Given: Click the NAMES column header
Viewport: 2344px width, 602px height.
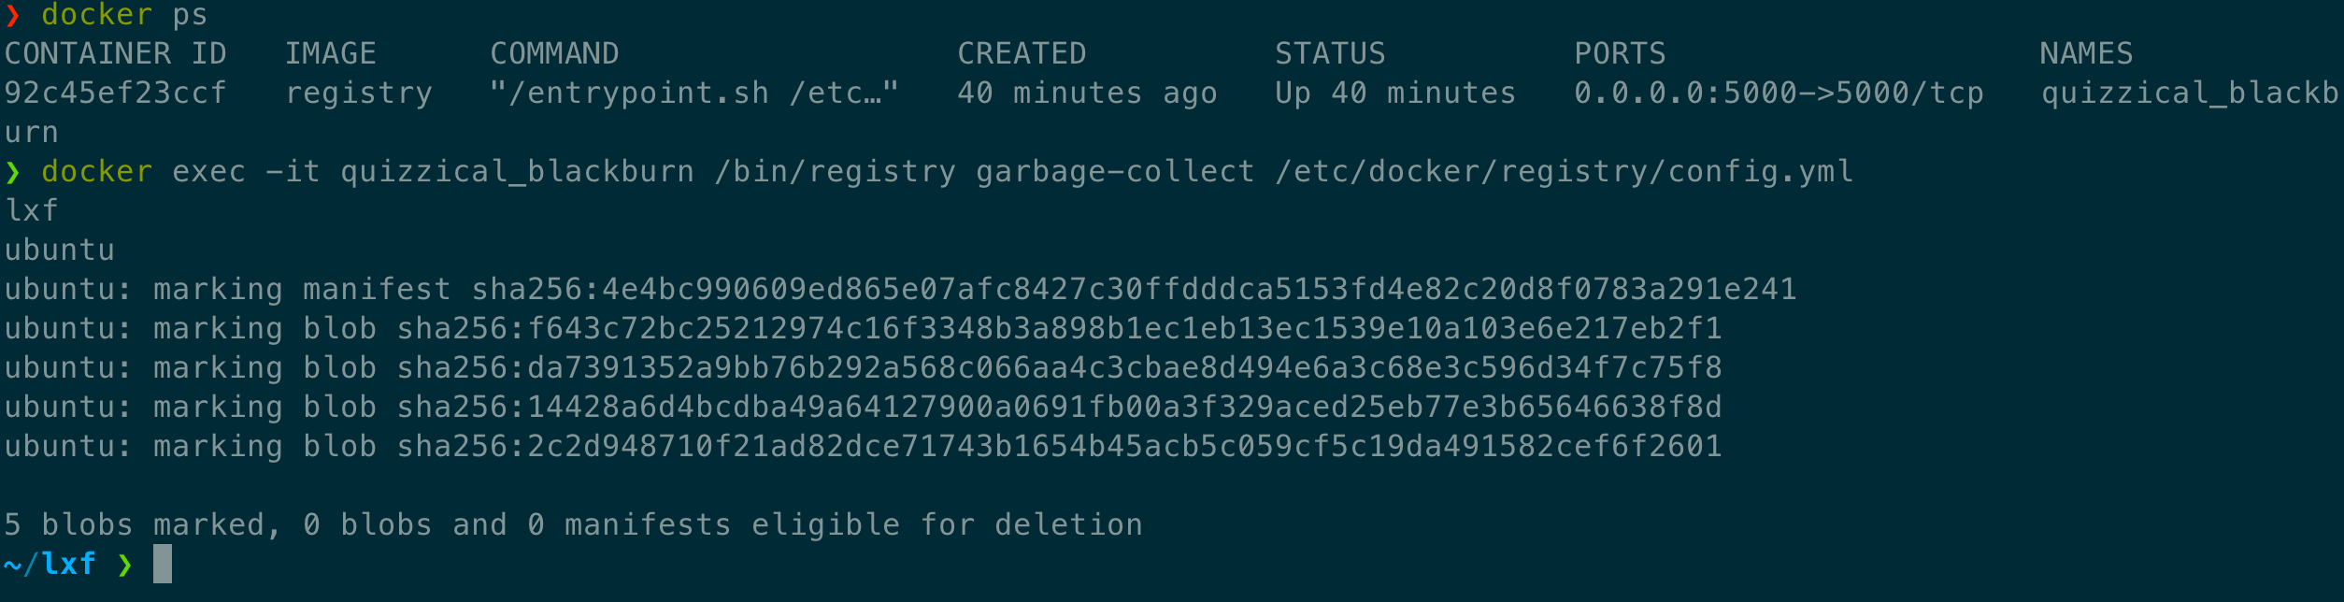Looking at the screenshot, I should [2087, 53].
